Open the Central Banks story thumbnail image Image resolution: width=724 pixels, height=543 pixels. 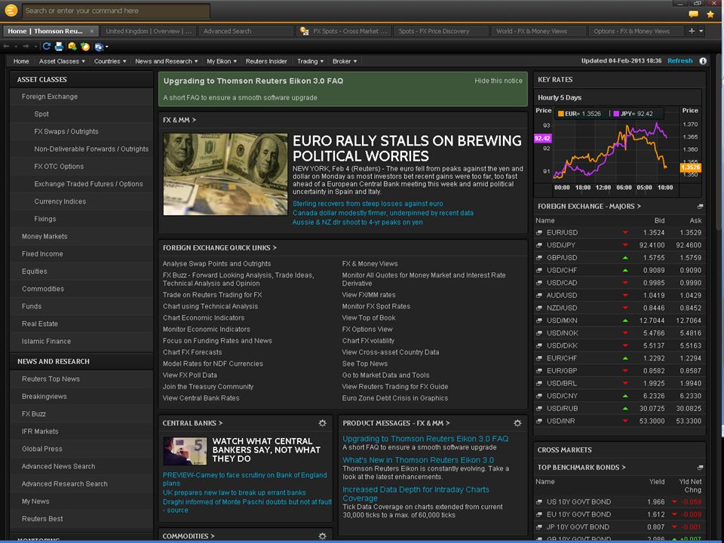(185, 451)
